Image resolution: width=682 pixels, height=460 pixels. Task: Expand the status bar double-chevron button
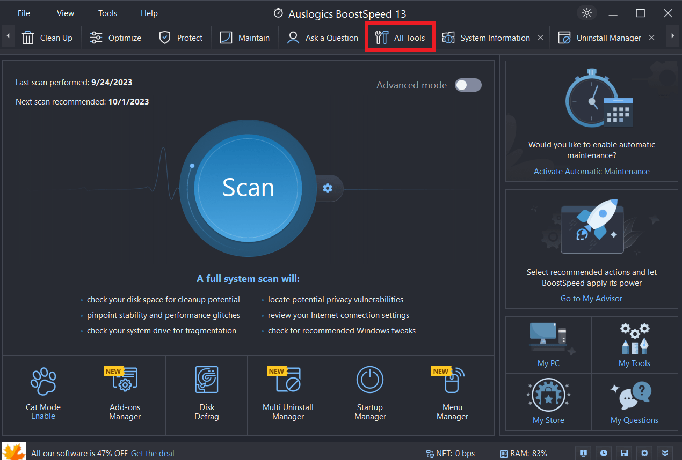tap(665, 453)
